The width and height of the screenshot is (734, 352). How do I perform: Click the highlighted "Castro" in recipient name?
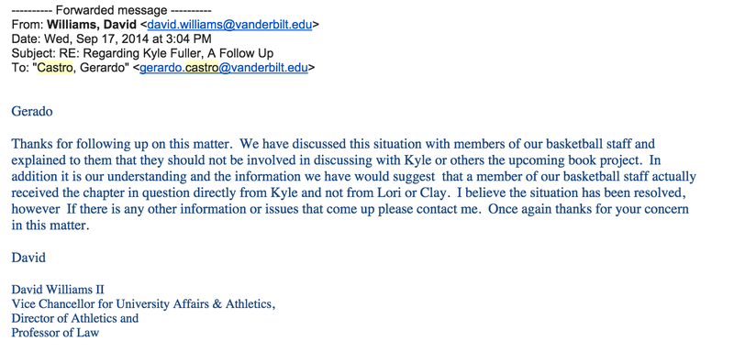coord(55,68)
